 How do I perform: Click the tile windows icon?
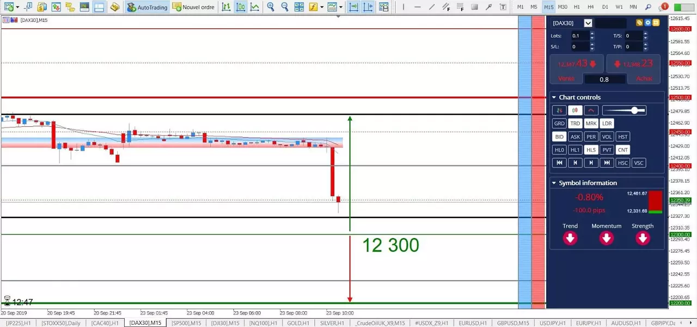(x=299, y=7)
